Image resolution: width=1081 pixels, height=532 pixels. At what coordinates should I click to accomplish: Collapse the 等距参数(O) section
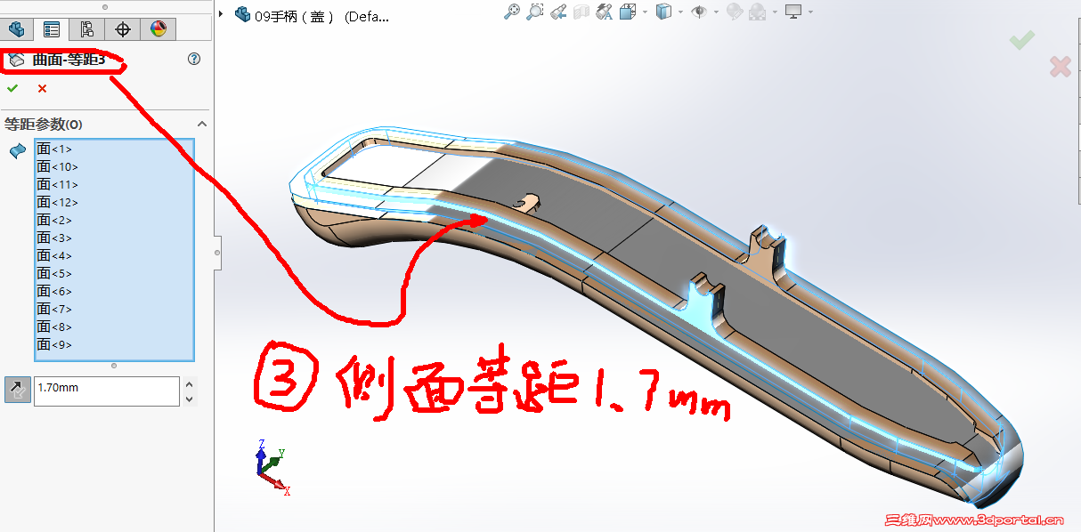[202, 125]
